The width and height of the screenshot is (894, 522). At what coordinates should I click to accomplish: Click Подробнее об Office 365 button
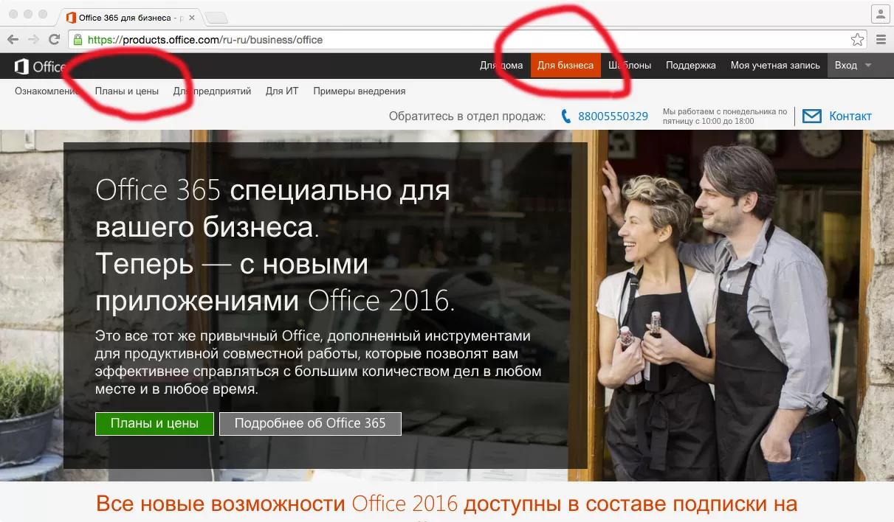tap(310, 423)
